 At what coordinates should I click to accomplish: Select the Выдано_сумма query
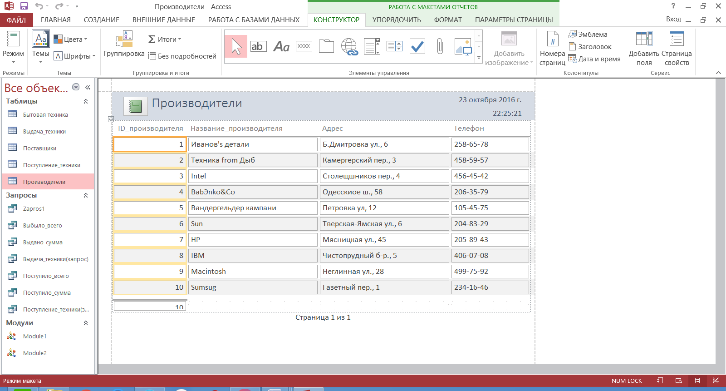pyautogui.click(x=48, y=243)
